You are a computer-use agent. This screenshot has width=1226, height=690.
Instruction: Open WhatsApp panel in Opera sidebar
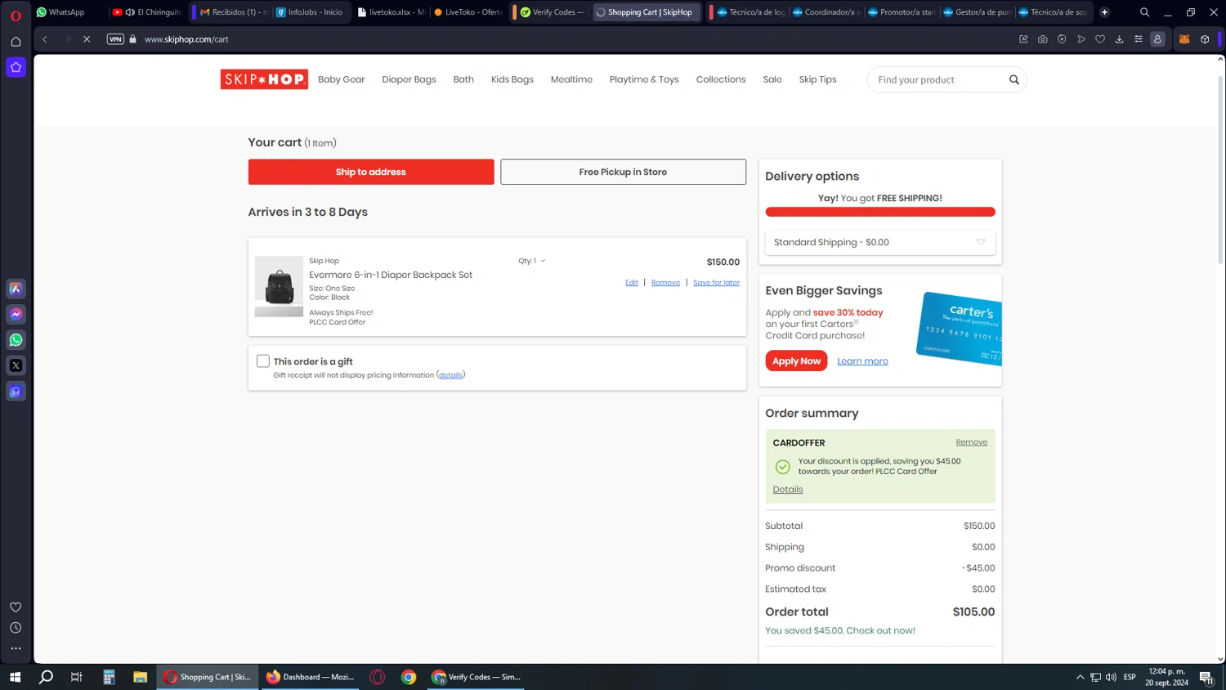click(16, 340)
